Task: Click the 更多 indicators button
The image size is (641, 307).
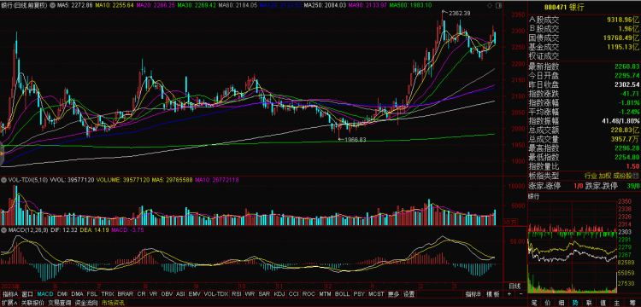Action: coord(393,294)
